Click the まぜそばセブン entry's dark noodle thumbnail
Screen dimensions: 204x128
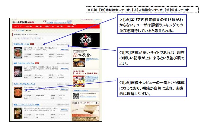[18, 72]
